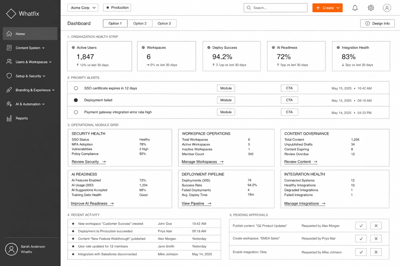
Task: Expand Content System chevron
Action: 43,48
